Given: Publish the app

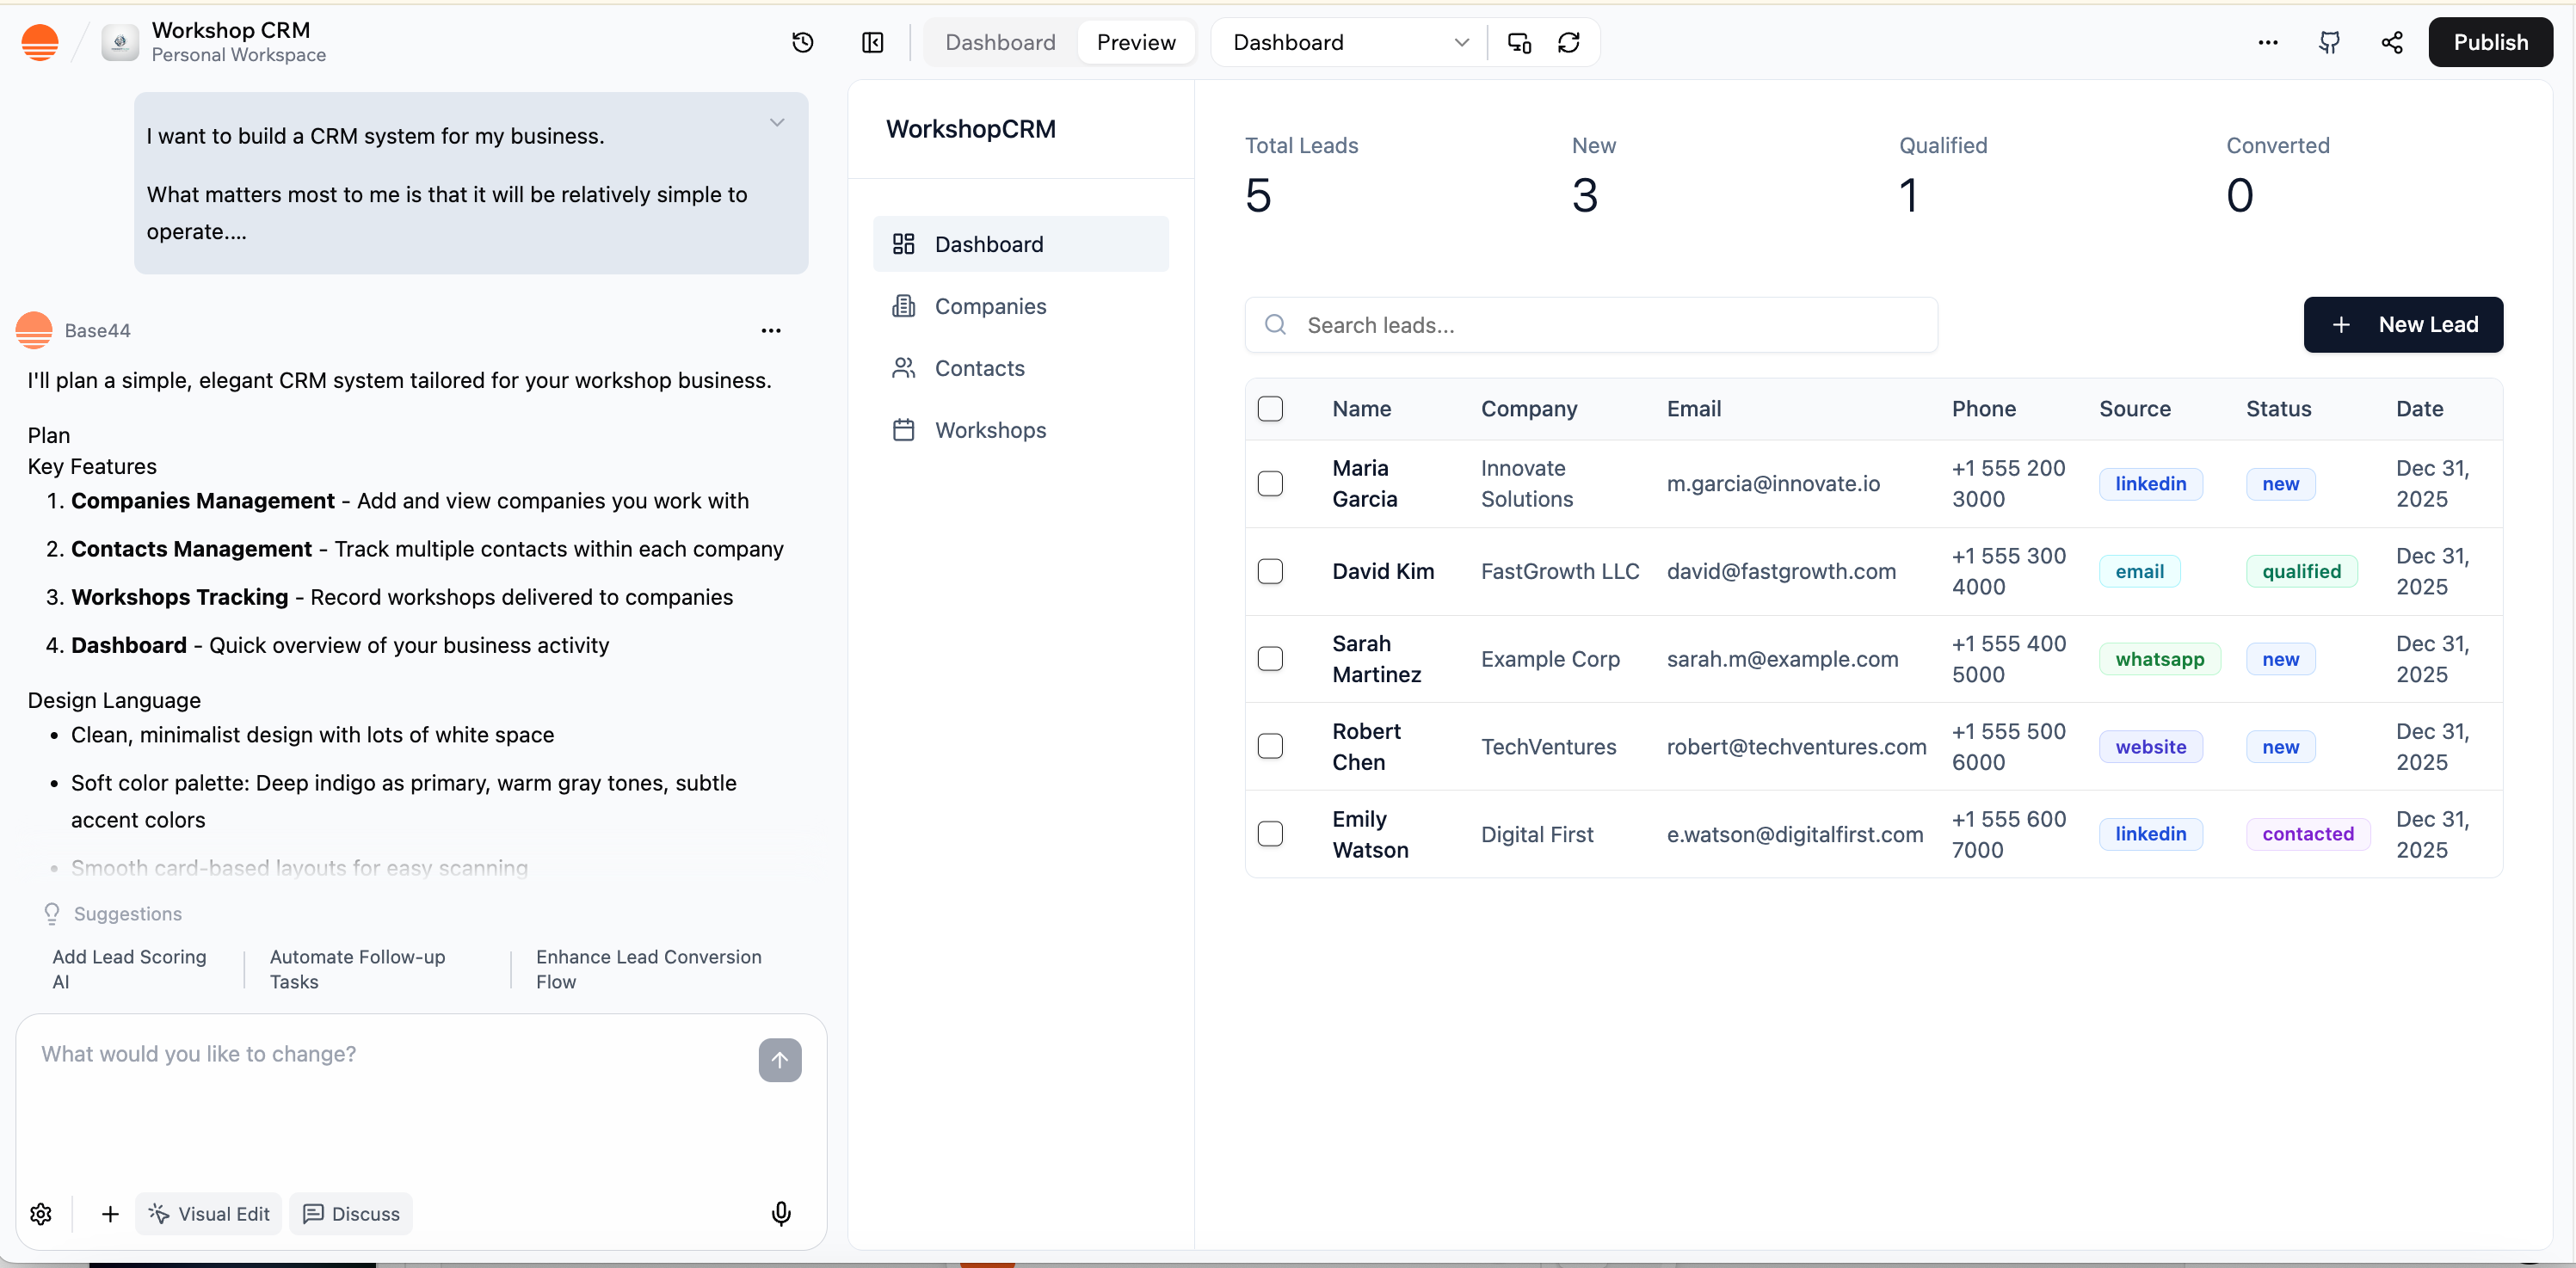Looking at the screenshot, I should click(2489, 42).
